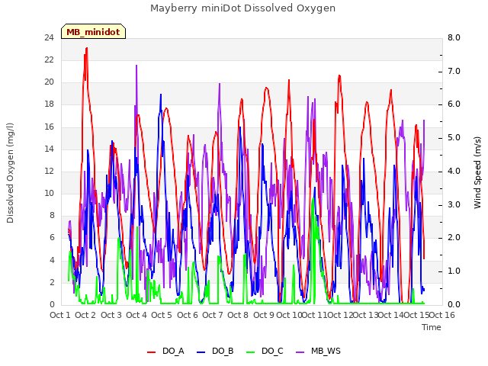The width and height of the screenshot is (488, 366).
Task: Click the 0.0 value on wind speed axis
Action: tap(454, 304)
